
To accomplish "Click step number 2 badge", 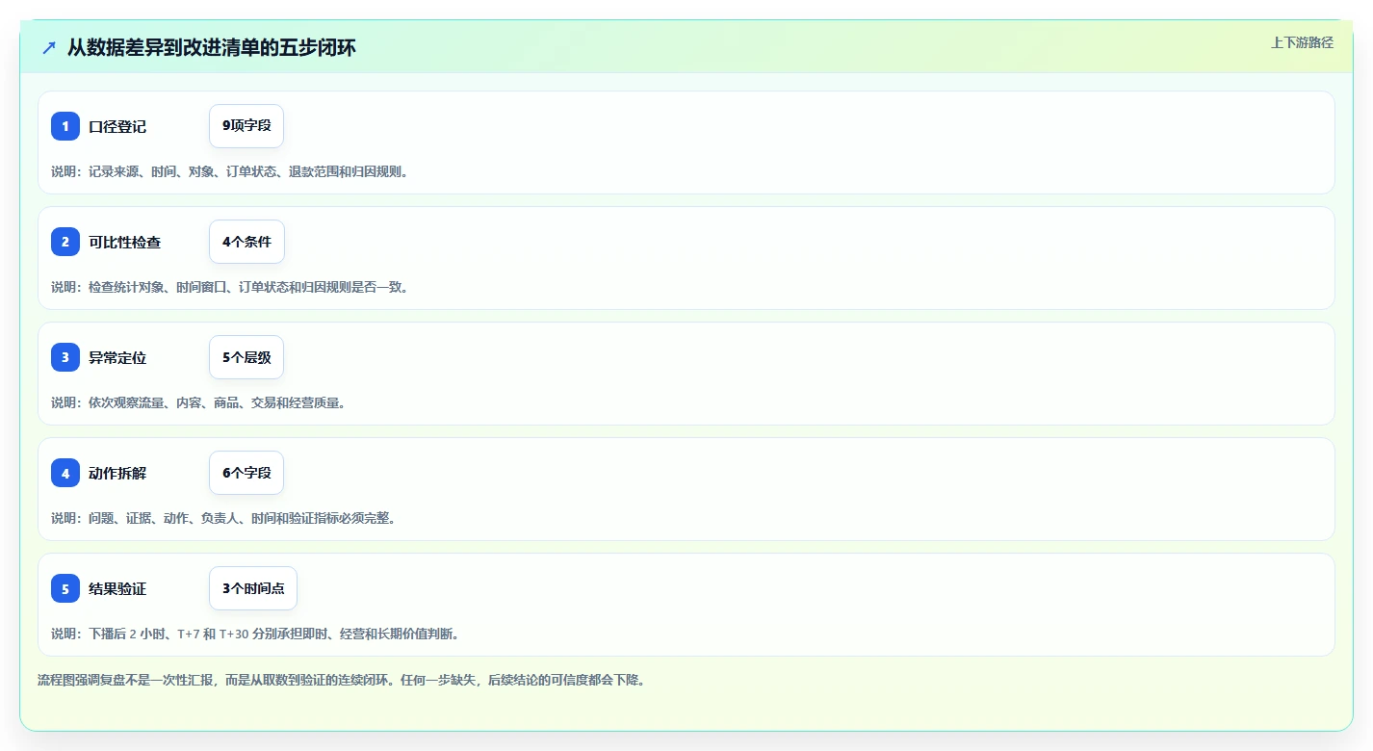I will (x=65, y=242).
